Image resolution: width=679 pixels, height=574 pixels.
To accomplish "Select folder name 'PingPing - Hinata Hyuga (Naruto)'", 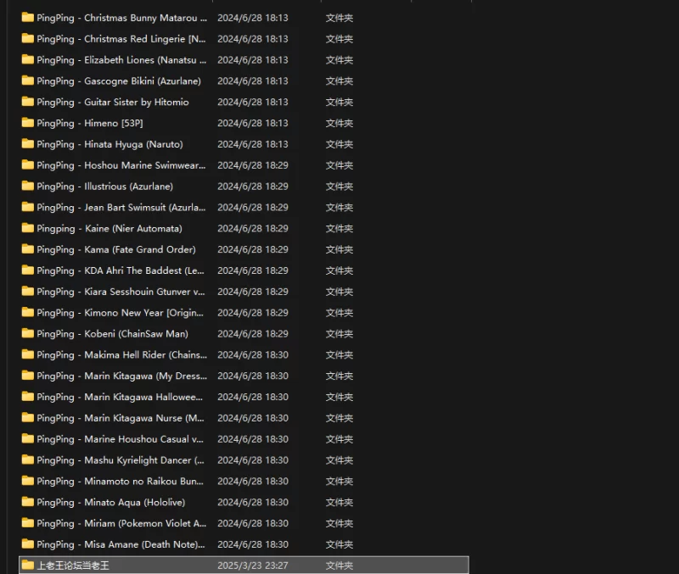I will 109,144.
